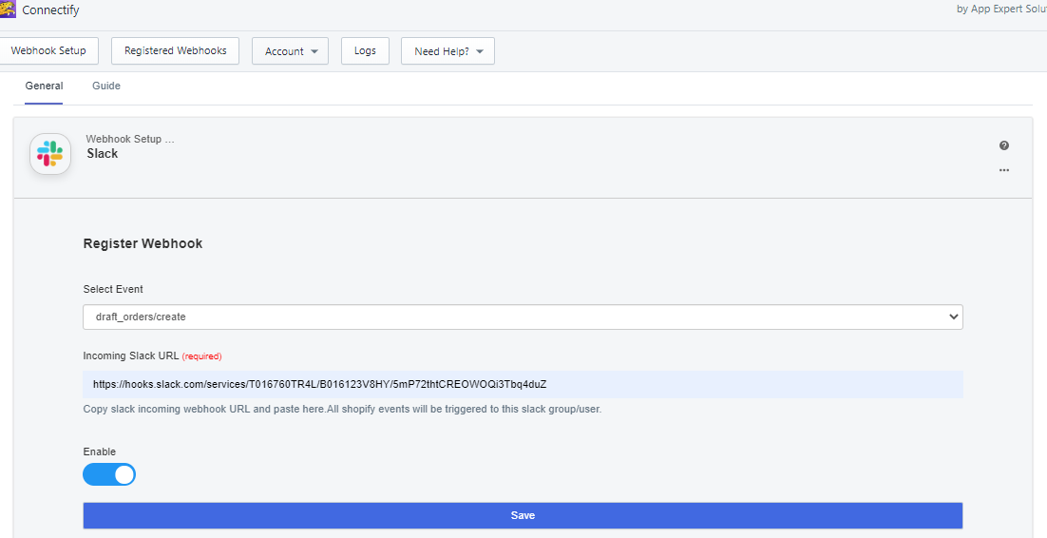The height and width of the screenshot is (538, 1047).
Task: Open the help question mark icon
Action: pyautogui.click(x=1003, y=145)
